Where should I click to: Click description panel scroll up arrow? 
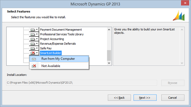tap(182, 30)
